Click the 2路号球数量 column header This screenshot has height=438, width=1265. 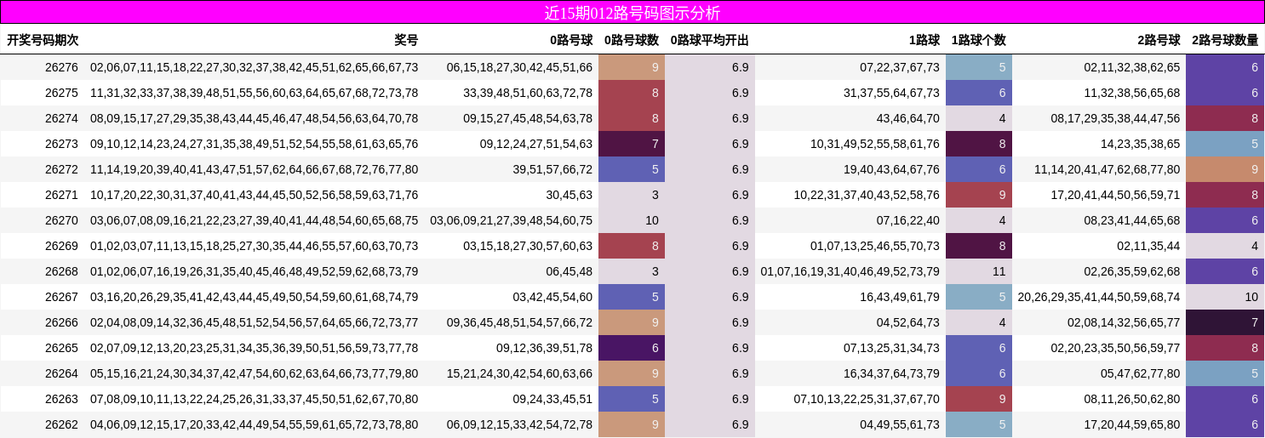click(1225, 40)
